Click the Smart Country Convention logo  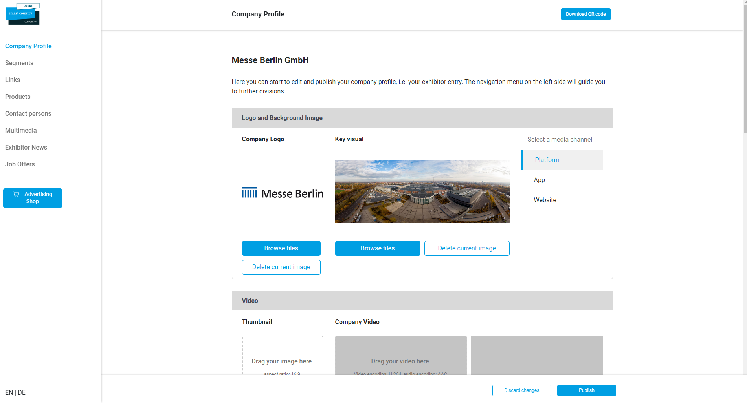(23, 14)
